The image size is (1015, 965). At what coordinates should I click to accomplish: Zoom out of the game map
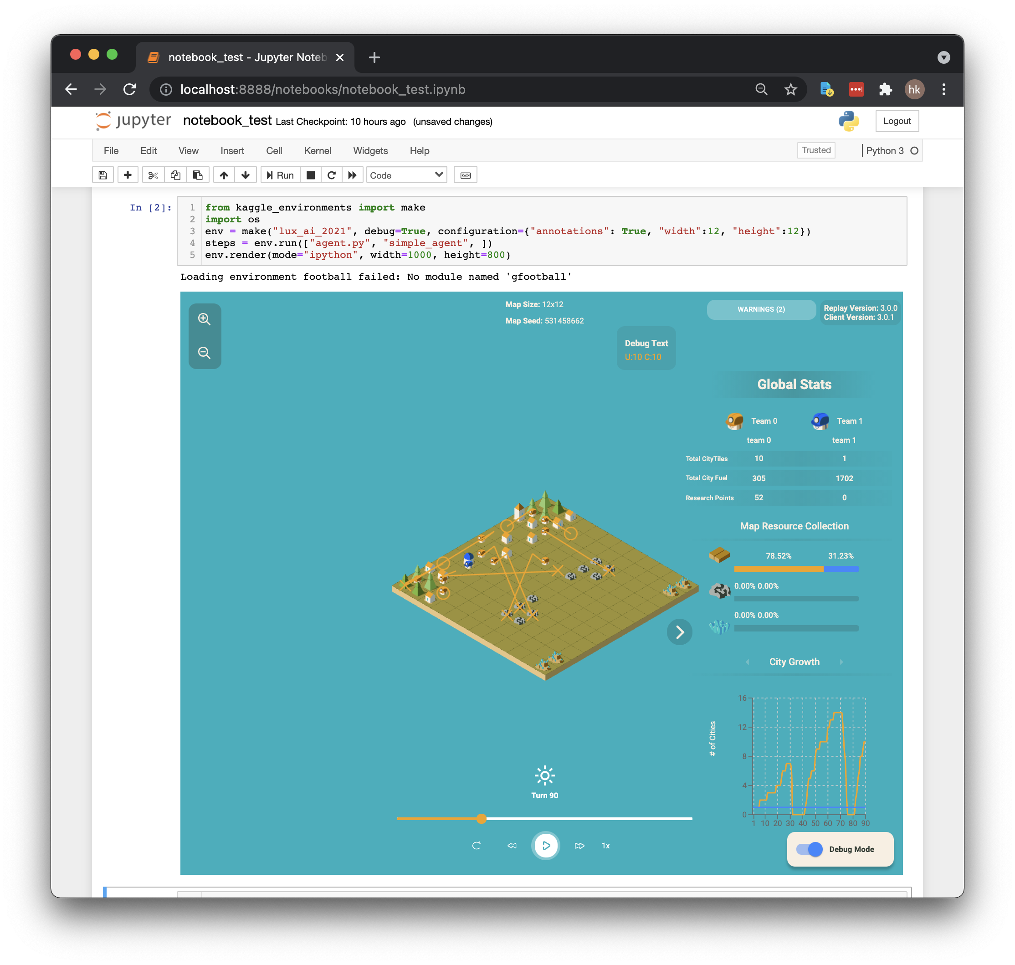[x=204, y=353]
